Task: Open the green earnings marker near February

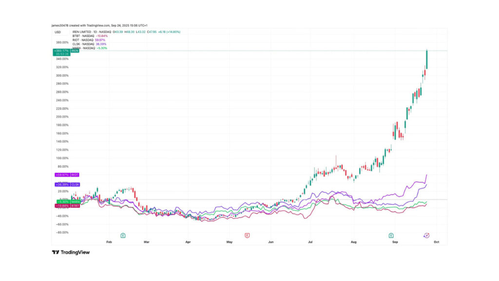Action: point(123,235)
